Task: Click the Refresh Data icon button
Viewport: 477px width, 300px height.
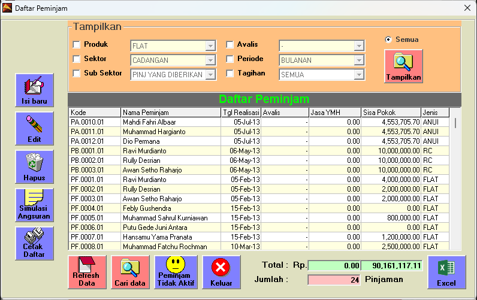Action: point(87,272)
